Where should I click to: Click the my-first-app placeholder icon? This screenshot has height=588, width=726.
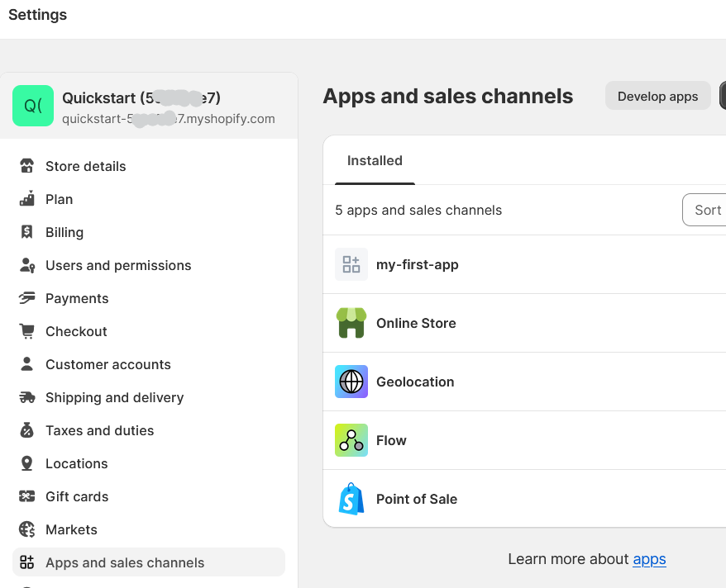tap(351, 264)
